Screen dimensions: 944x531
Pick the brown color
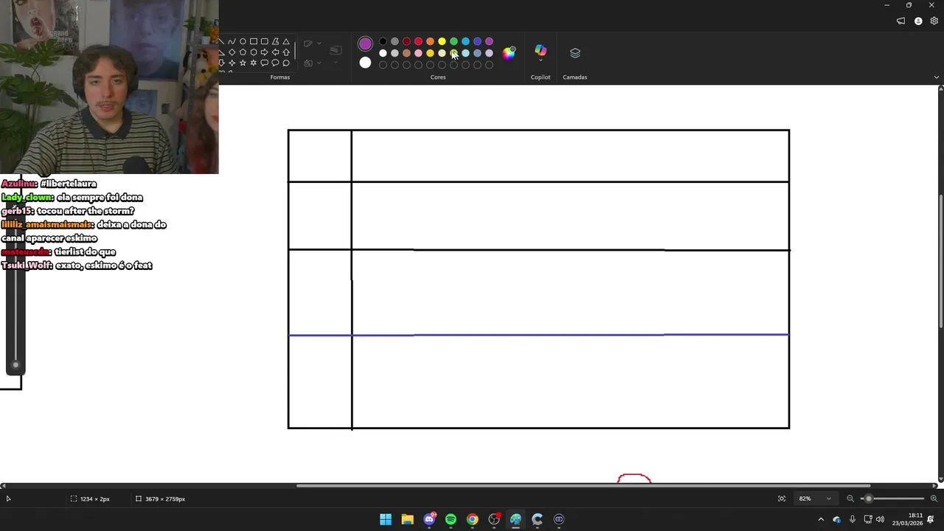coord(406,53)
